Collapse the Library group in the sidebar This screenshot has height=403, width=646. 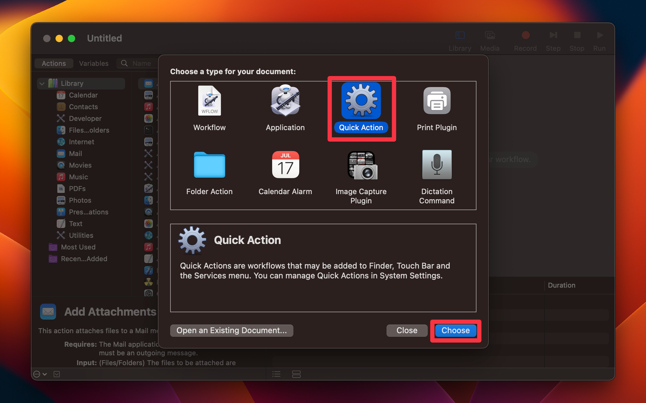42,83
